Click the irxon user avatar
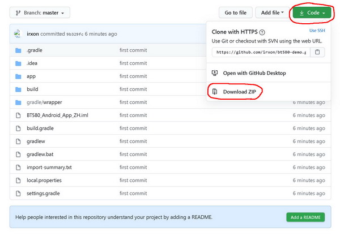Image resolution: width=340 pixels, height=239 pixels. pos(18,34)
